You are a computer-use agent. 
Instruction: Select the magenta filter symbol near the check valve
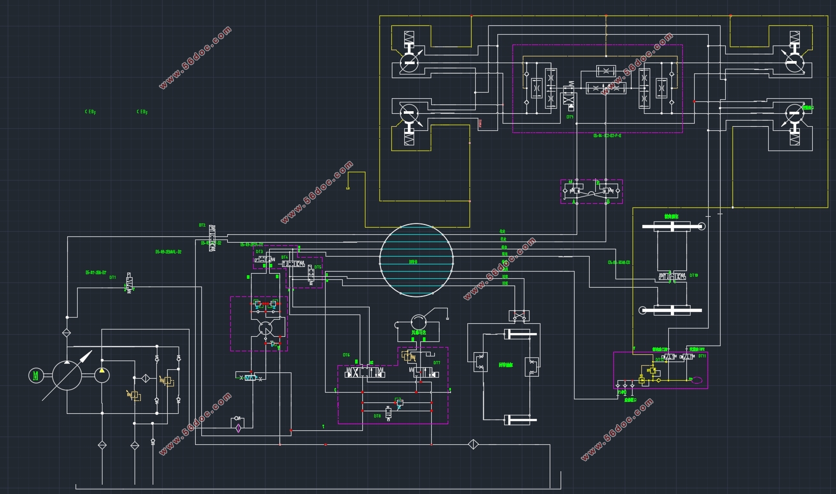click(238, 427)
